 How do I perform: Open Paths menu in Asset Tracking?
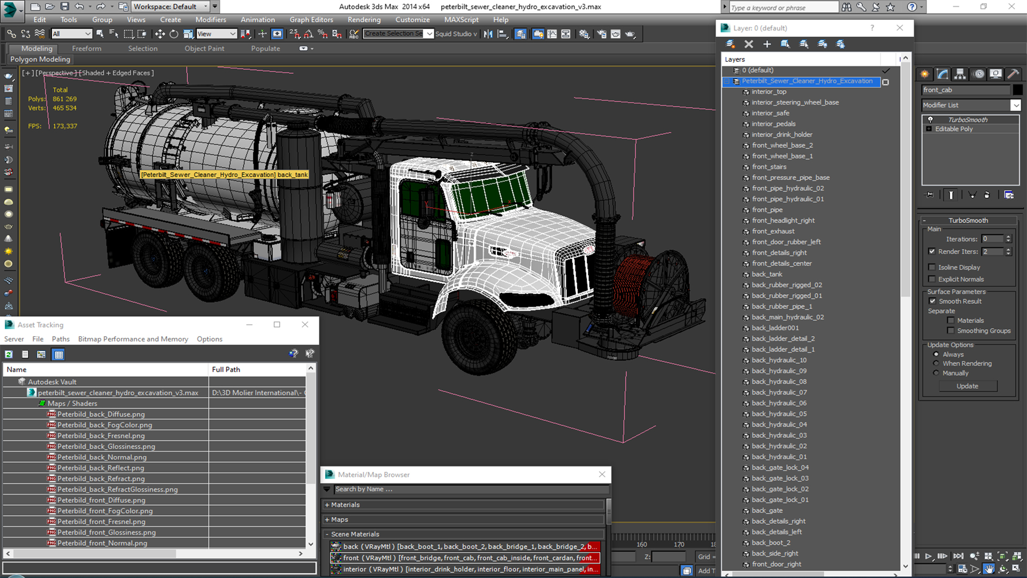click(x=60, y=339)
